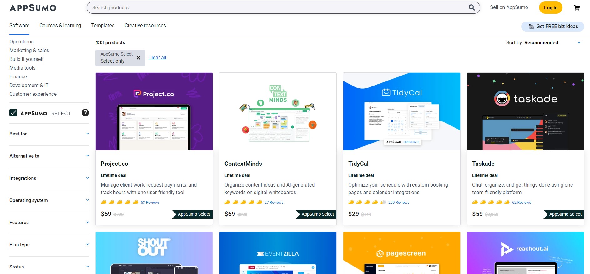
Task: Open the Sort by Recommended dropdown
Action: [x=543, y=42]
